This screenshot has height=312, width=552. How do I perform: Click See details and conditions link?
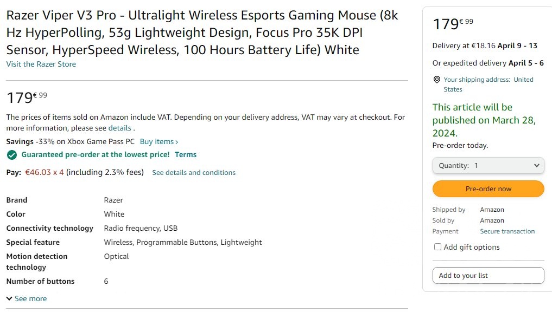point(194,173)
